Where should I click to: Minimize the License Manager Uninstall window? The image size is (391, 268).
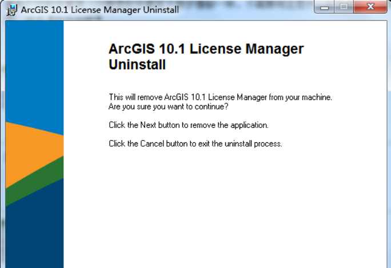[x=324, y=7]
